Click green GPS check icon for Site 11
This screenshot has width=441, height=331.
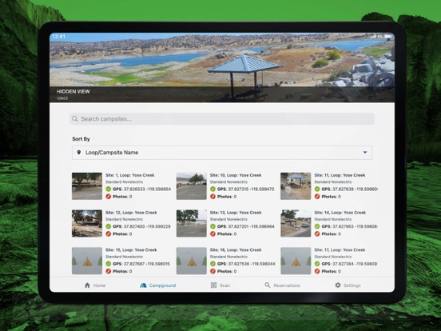tap(317, 189)
